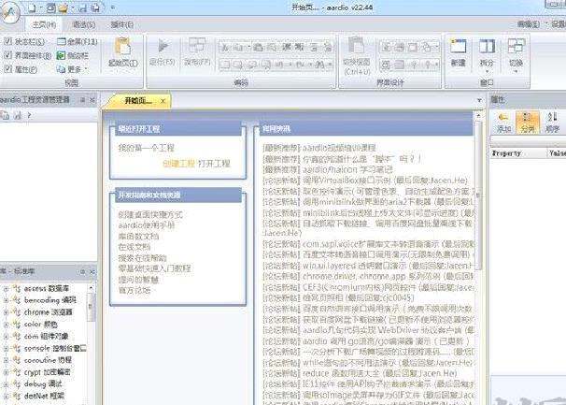Click the 切换 switch window button
The width and height of the screenshot is (566, 405).
point(516,55)
